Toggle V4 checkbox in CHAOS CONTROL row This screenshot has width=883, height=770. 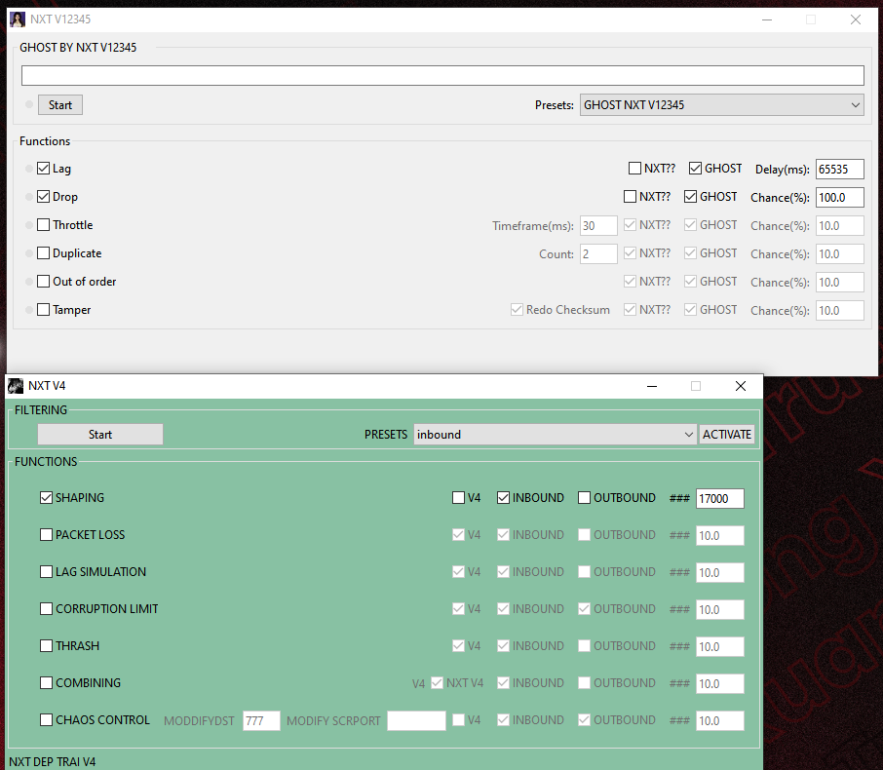tap(458, 720)
